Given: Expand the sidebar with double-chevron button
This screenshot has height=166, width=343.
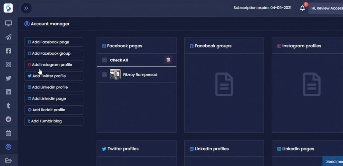Looking at the screenshot, I should click(26, 8).
